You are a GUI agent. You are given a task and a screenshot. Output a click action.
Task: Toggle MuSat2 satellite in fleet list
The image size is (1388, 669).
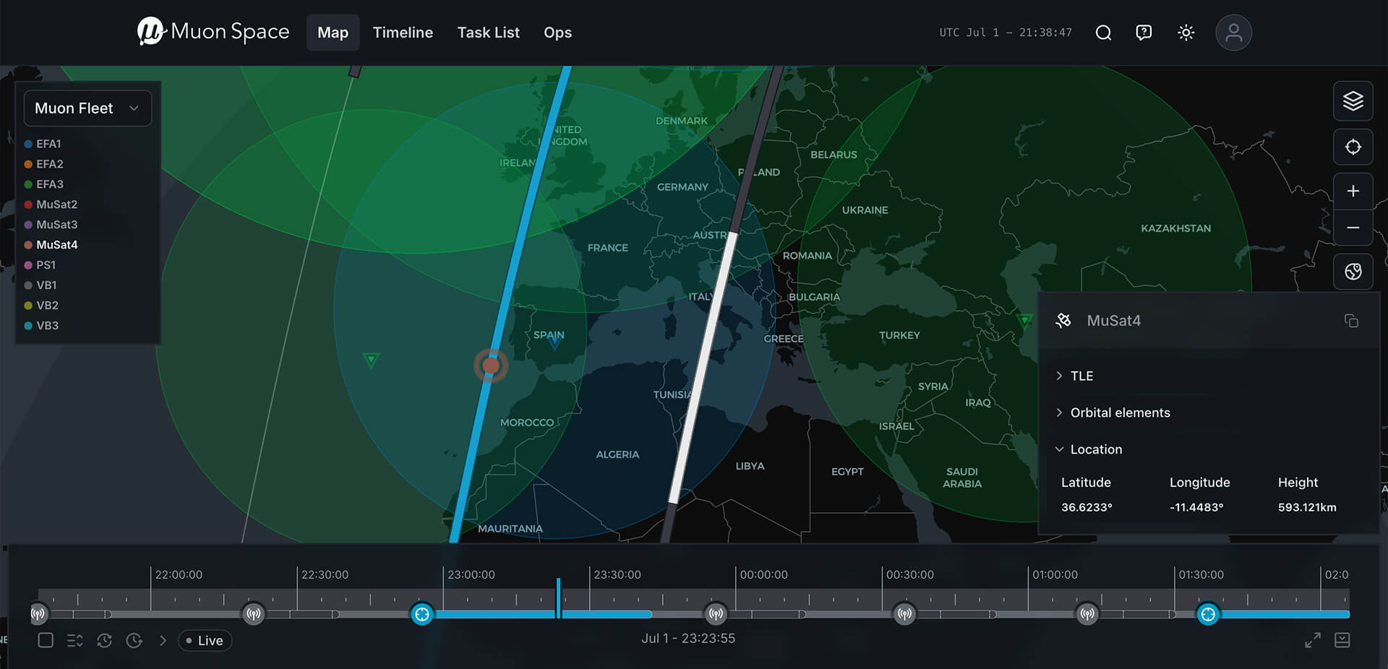pyautogui.click(x=51, y=204)
